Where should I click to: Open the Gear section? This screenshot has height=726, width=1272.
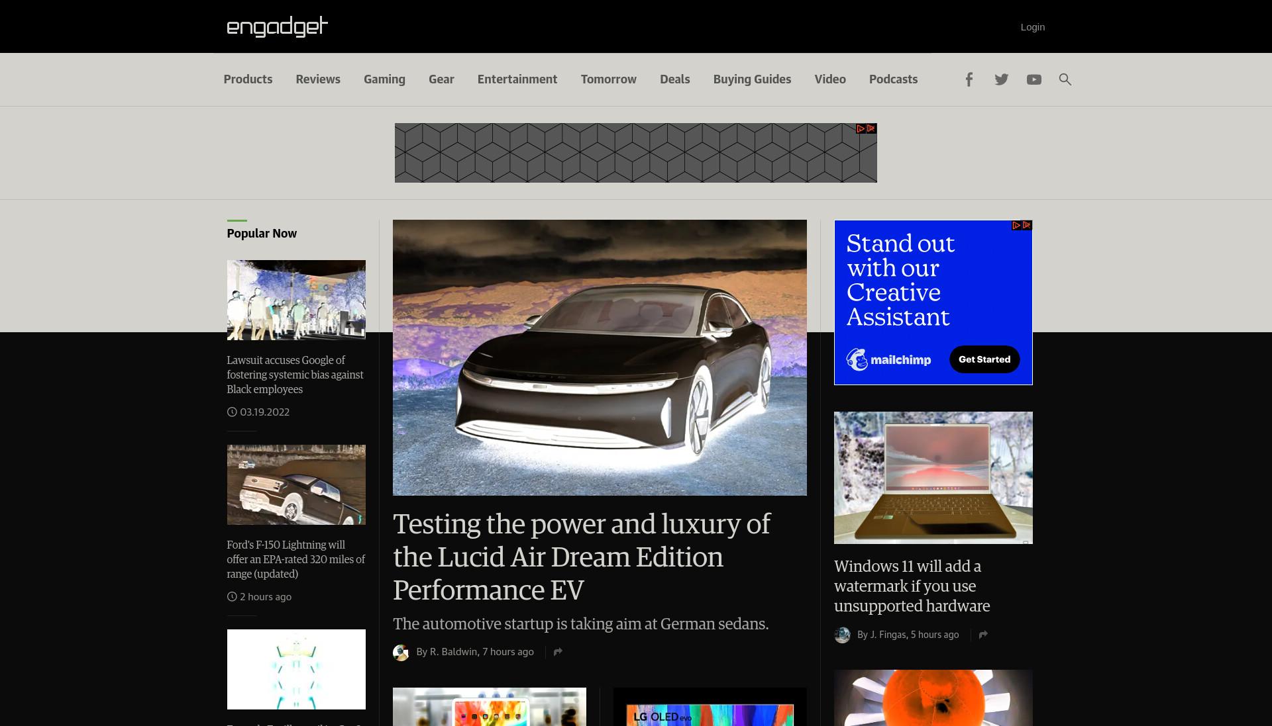pos(441,79)
